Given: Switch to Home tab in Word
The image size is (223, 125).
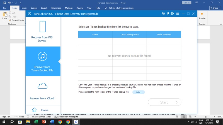Looking at the screenshot, I should point(14,8).
